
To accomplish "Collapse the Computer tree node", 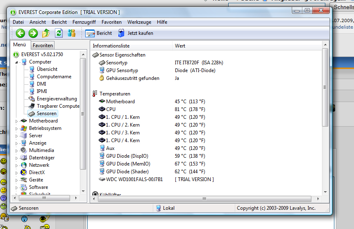I will pyautogui.click(x=17, y=62).
